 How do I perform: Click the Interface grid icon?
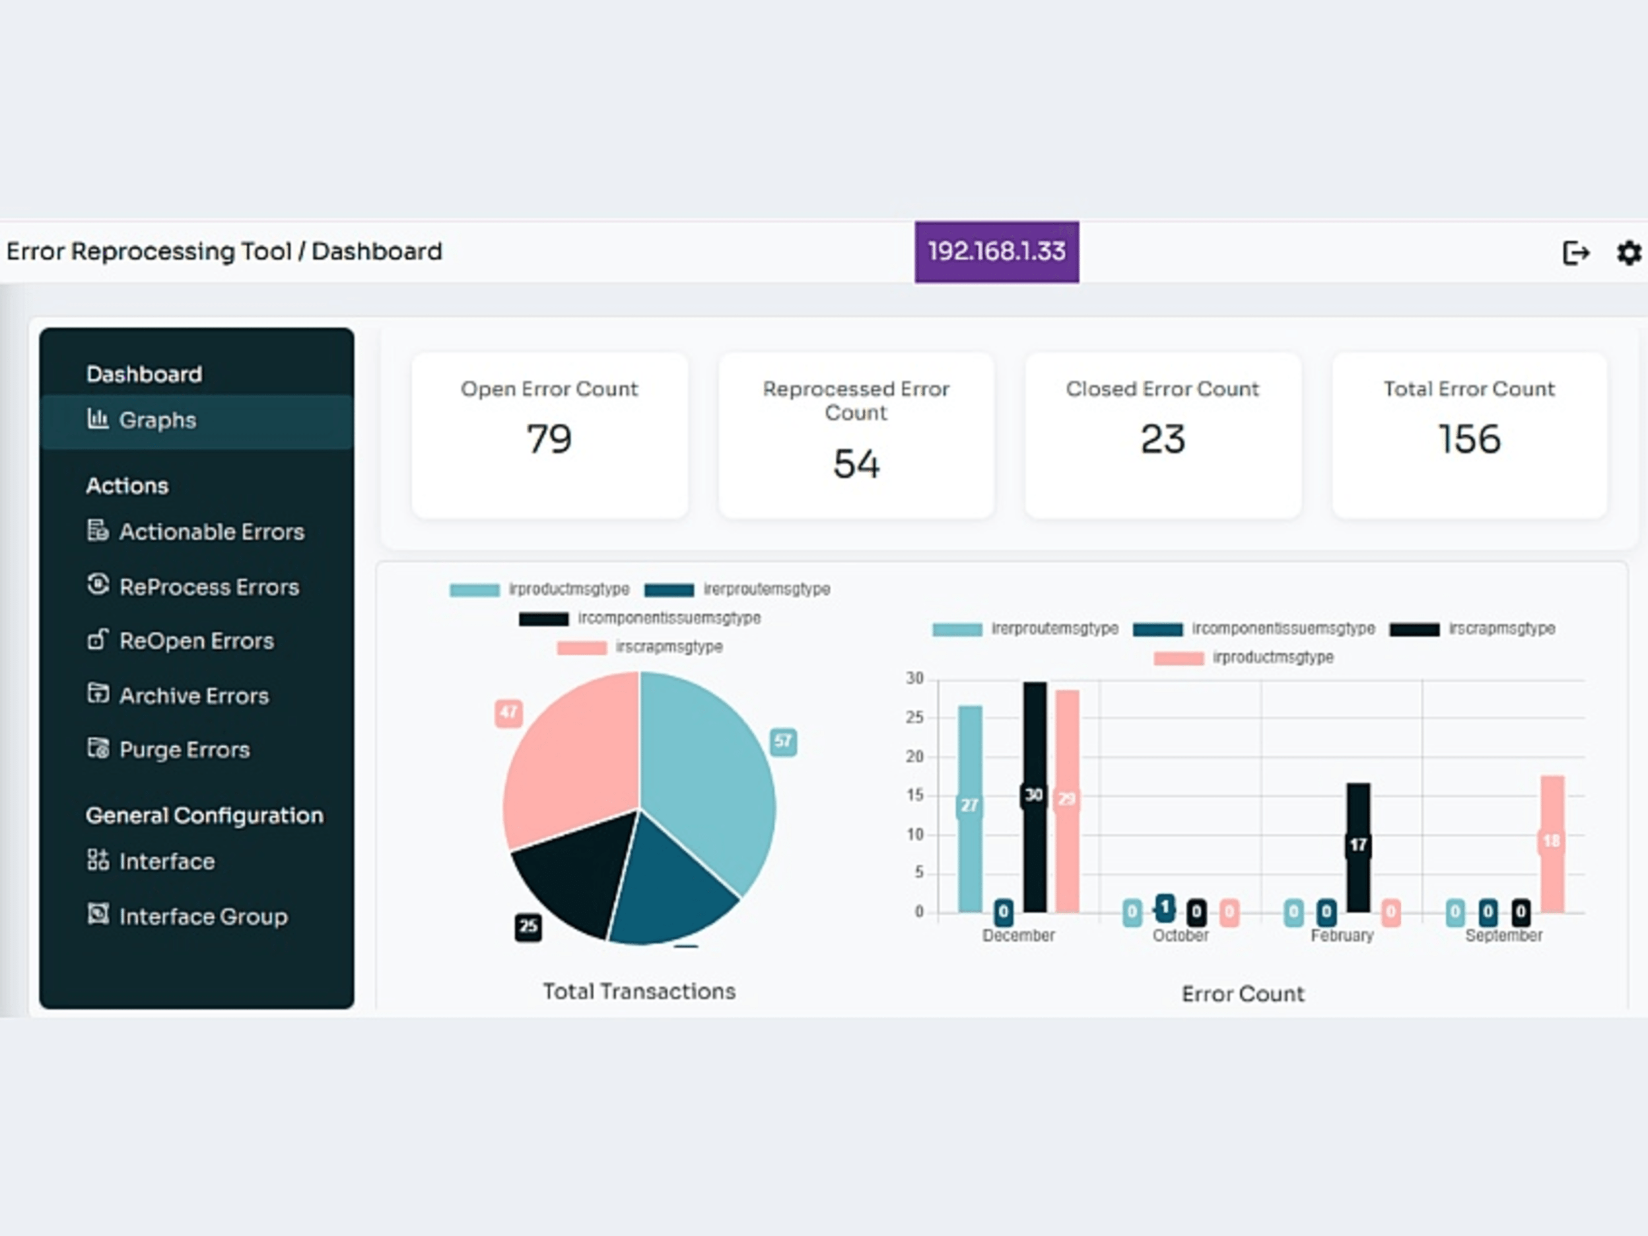98,860
